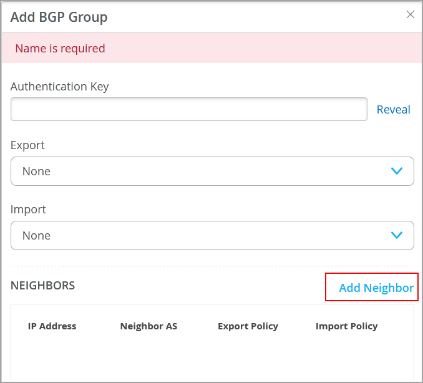Close the Add BGP Group dialog

tap(410, 14)
